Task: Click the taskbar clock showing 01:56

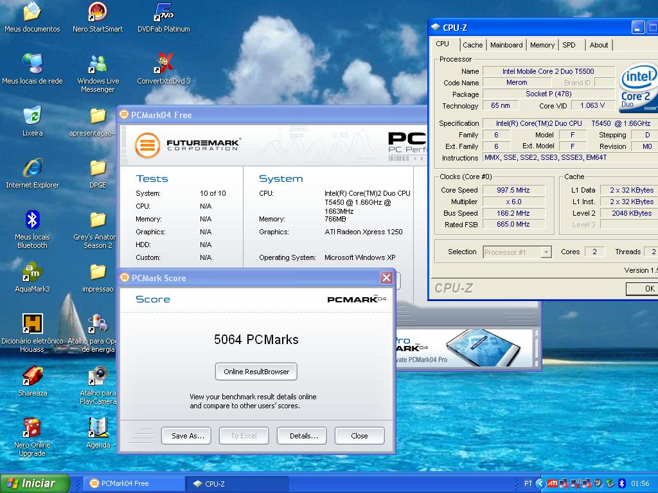Action: (x=640, y=483)
